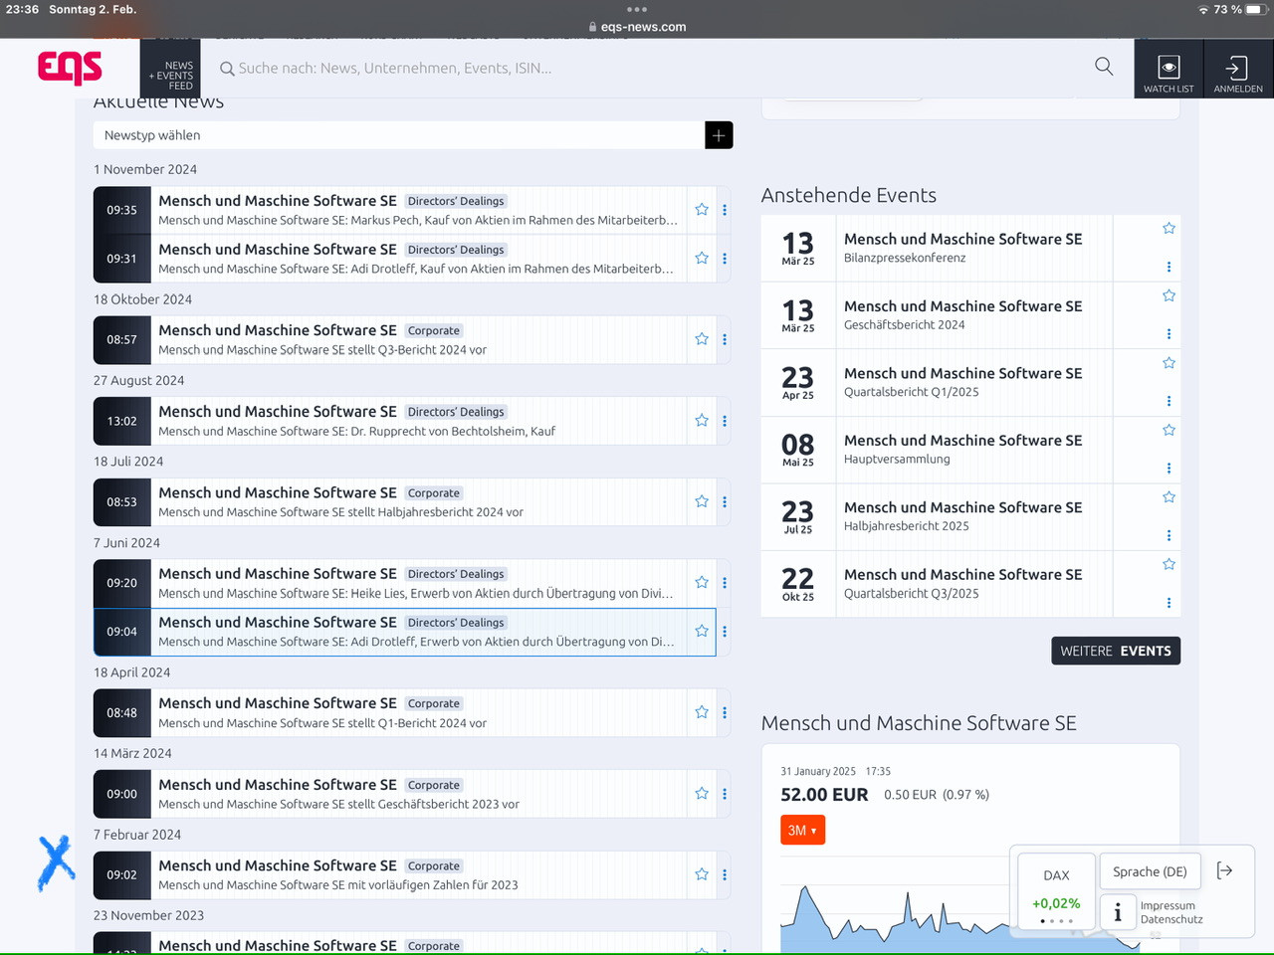This screenshot has height=955, width=1274.
Task: Star the 09:20 Heike Lies news item
Action: tap(702, 582)
